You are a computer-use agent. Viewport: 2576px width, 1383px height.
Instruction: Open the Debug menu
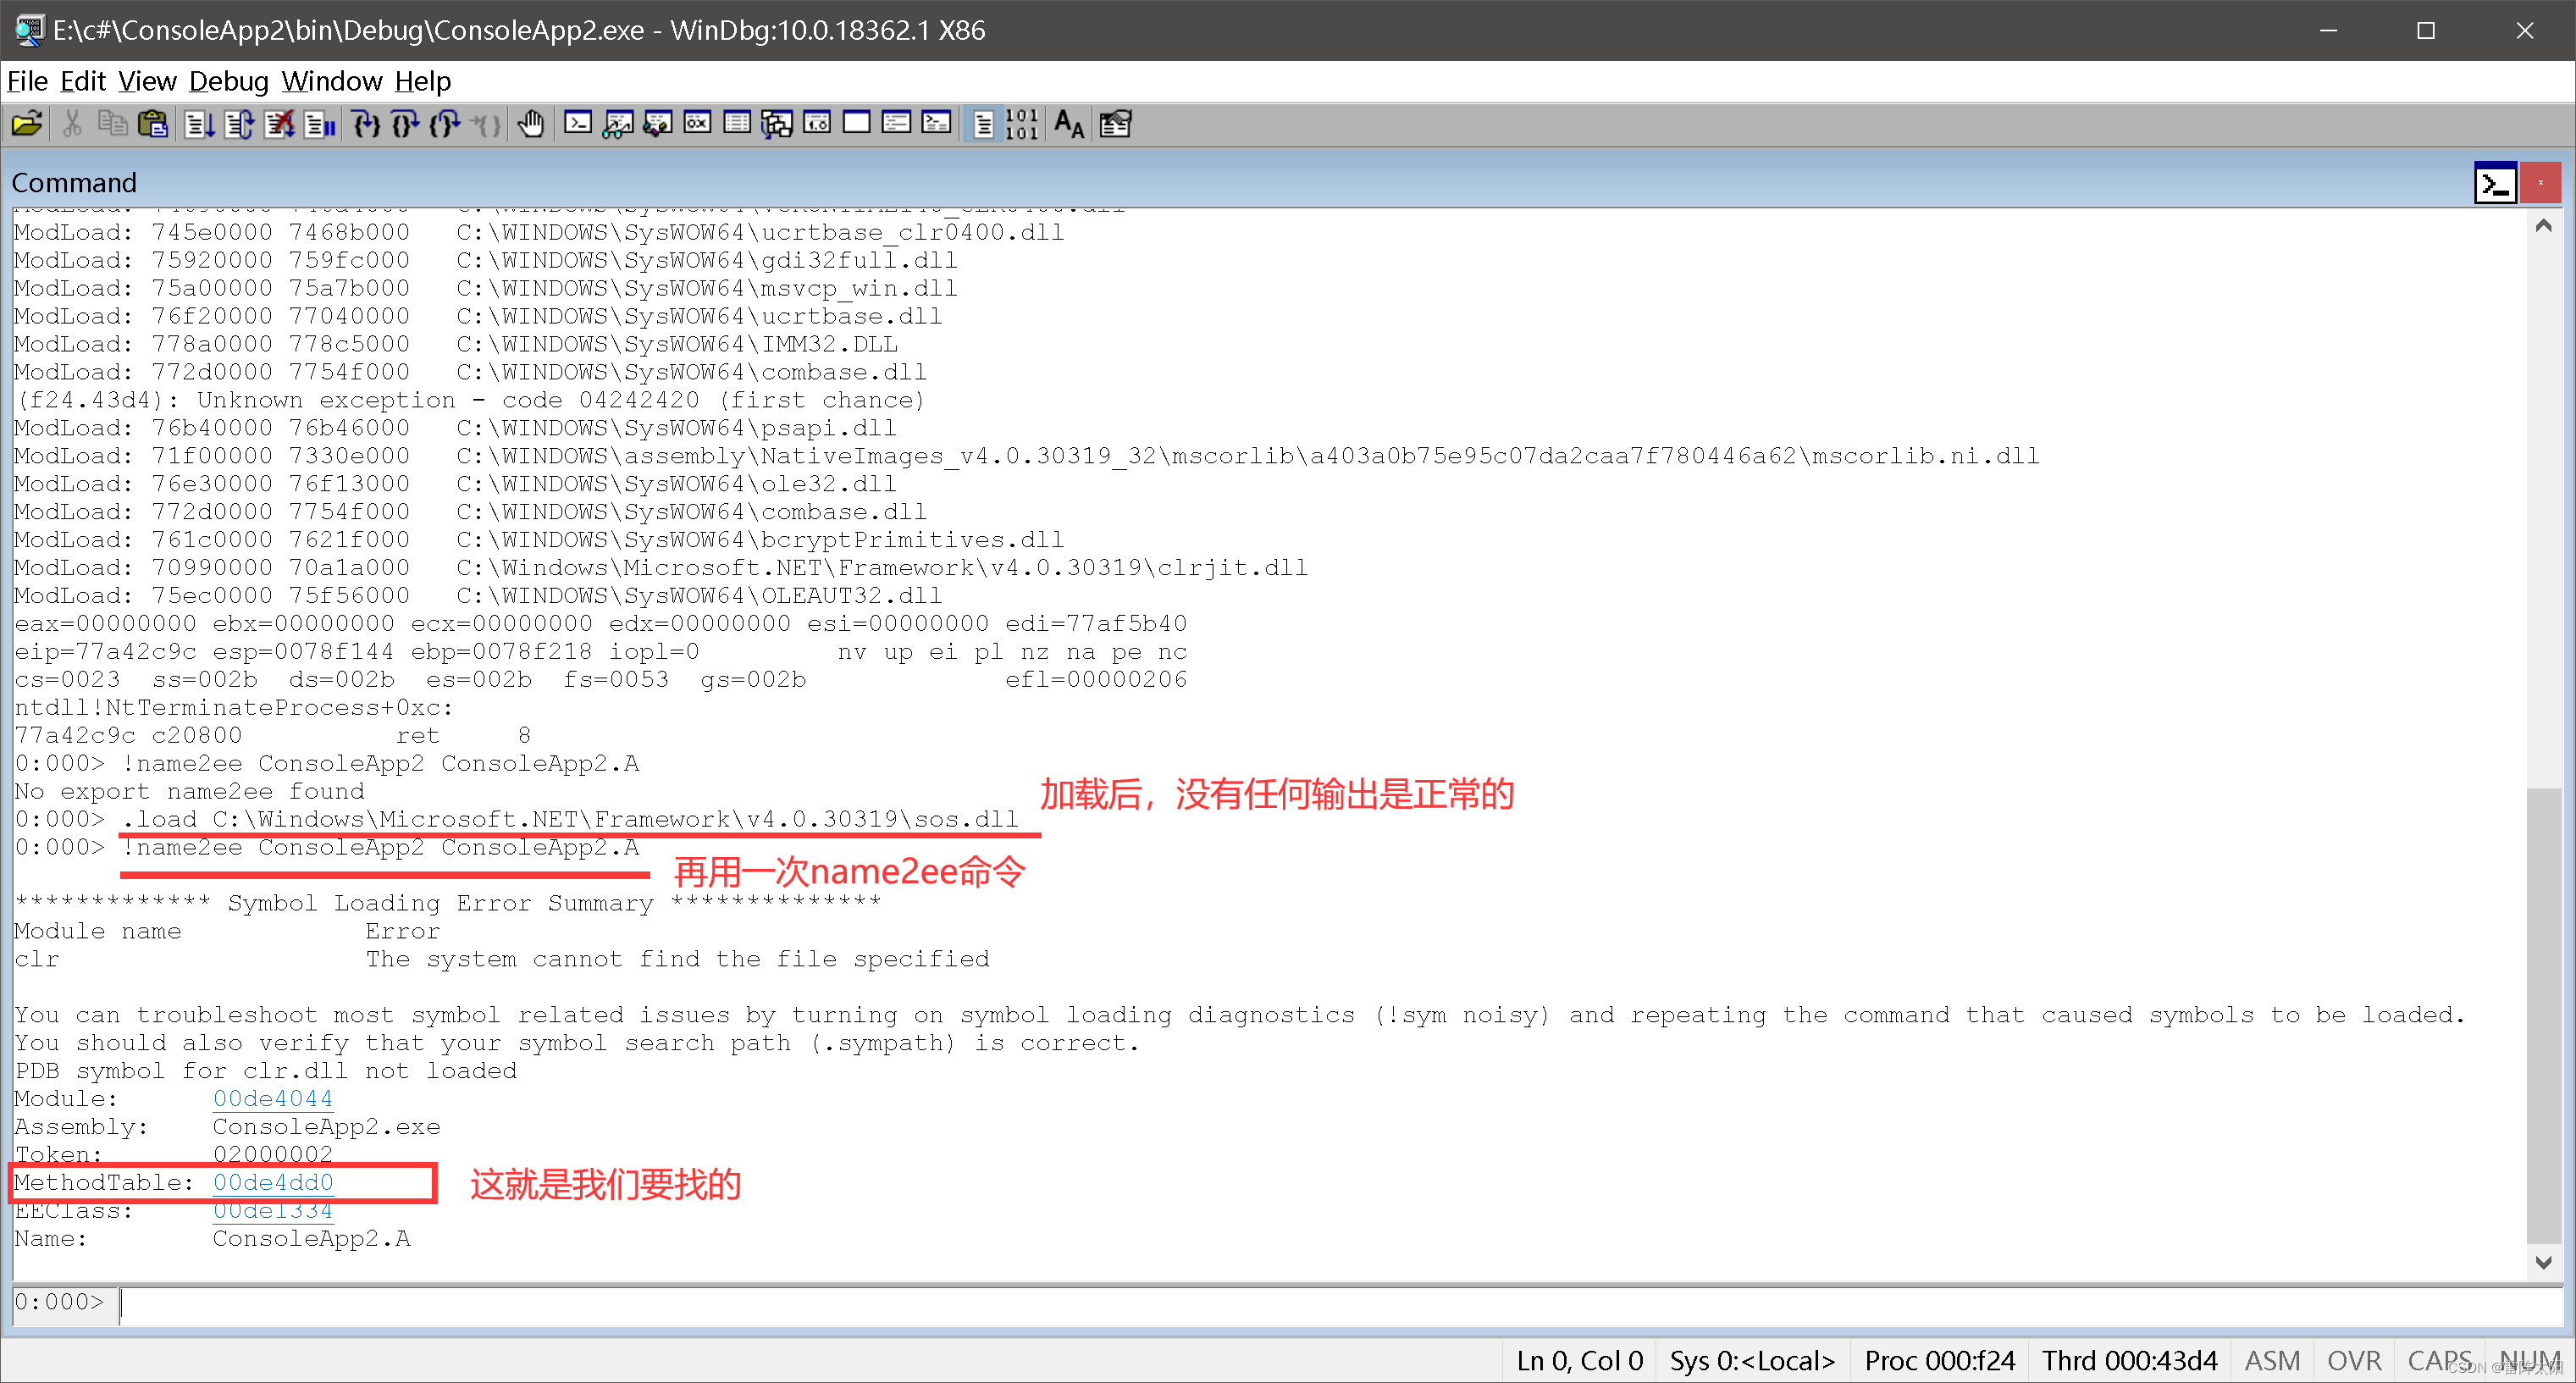coord(228,81)
